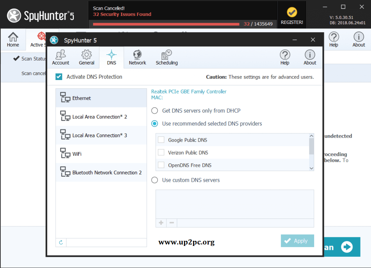This screenshot has height=268, width=371.
Task: Choose Get DNS servers only from DHCP
Action: 154,111
